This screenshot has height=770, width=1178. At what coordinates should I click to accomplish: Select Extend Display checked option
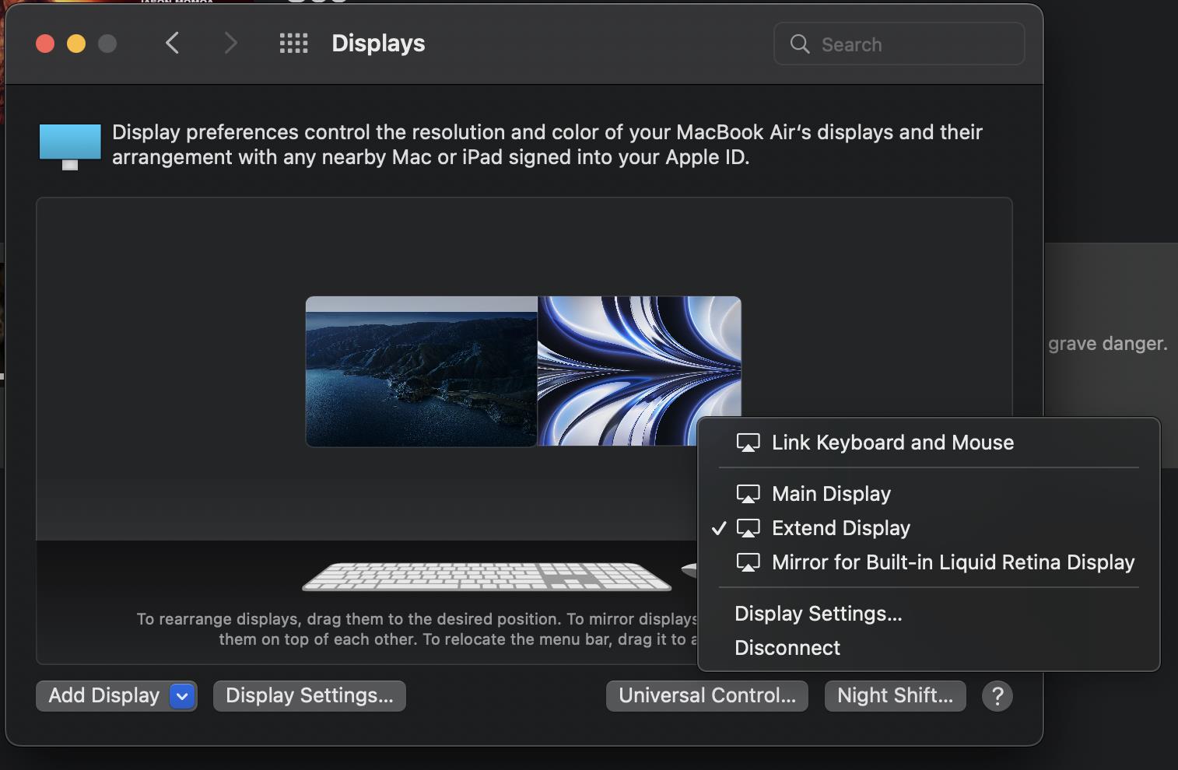coord(840,528)
